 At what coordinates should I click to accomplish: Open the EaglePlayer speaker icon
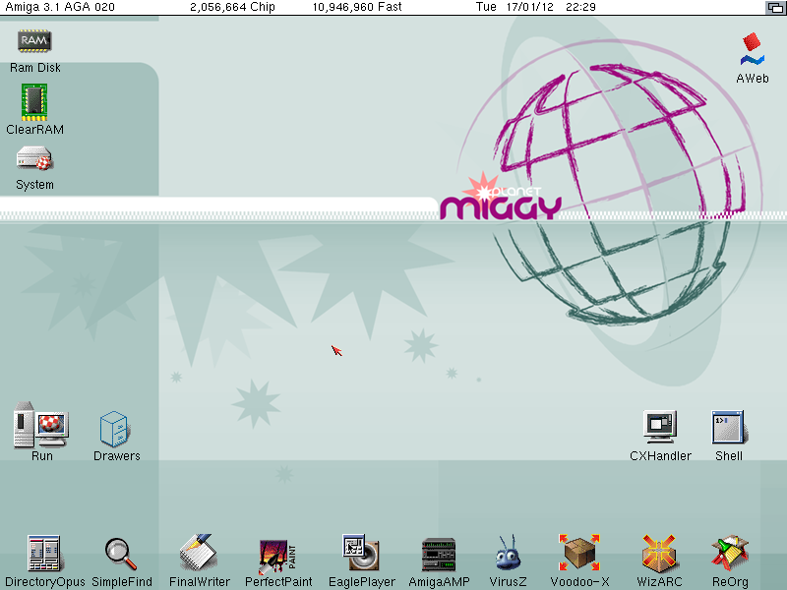point(361,553)
